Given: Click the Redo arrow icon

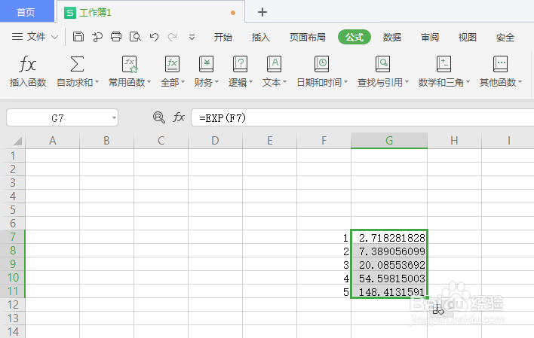Looking at the screenshot, I should [172, 37].
